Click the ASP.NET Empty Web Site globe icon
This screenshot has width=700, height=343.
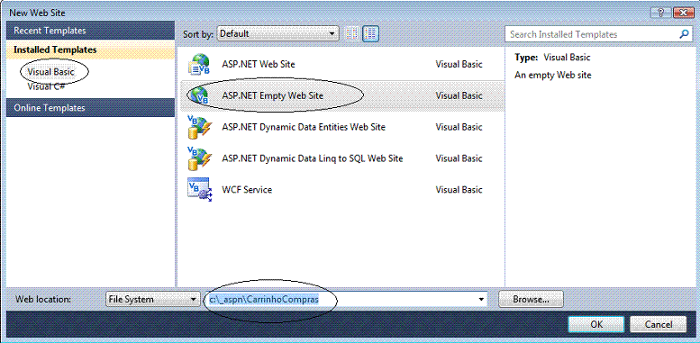[199, 95]
